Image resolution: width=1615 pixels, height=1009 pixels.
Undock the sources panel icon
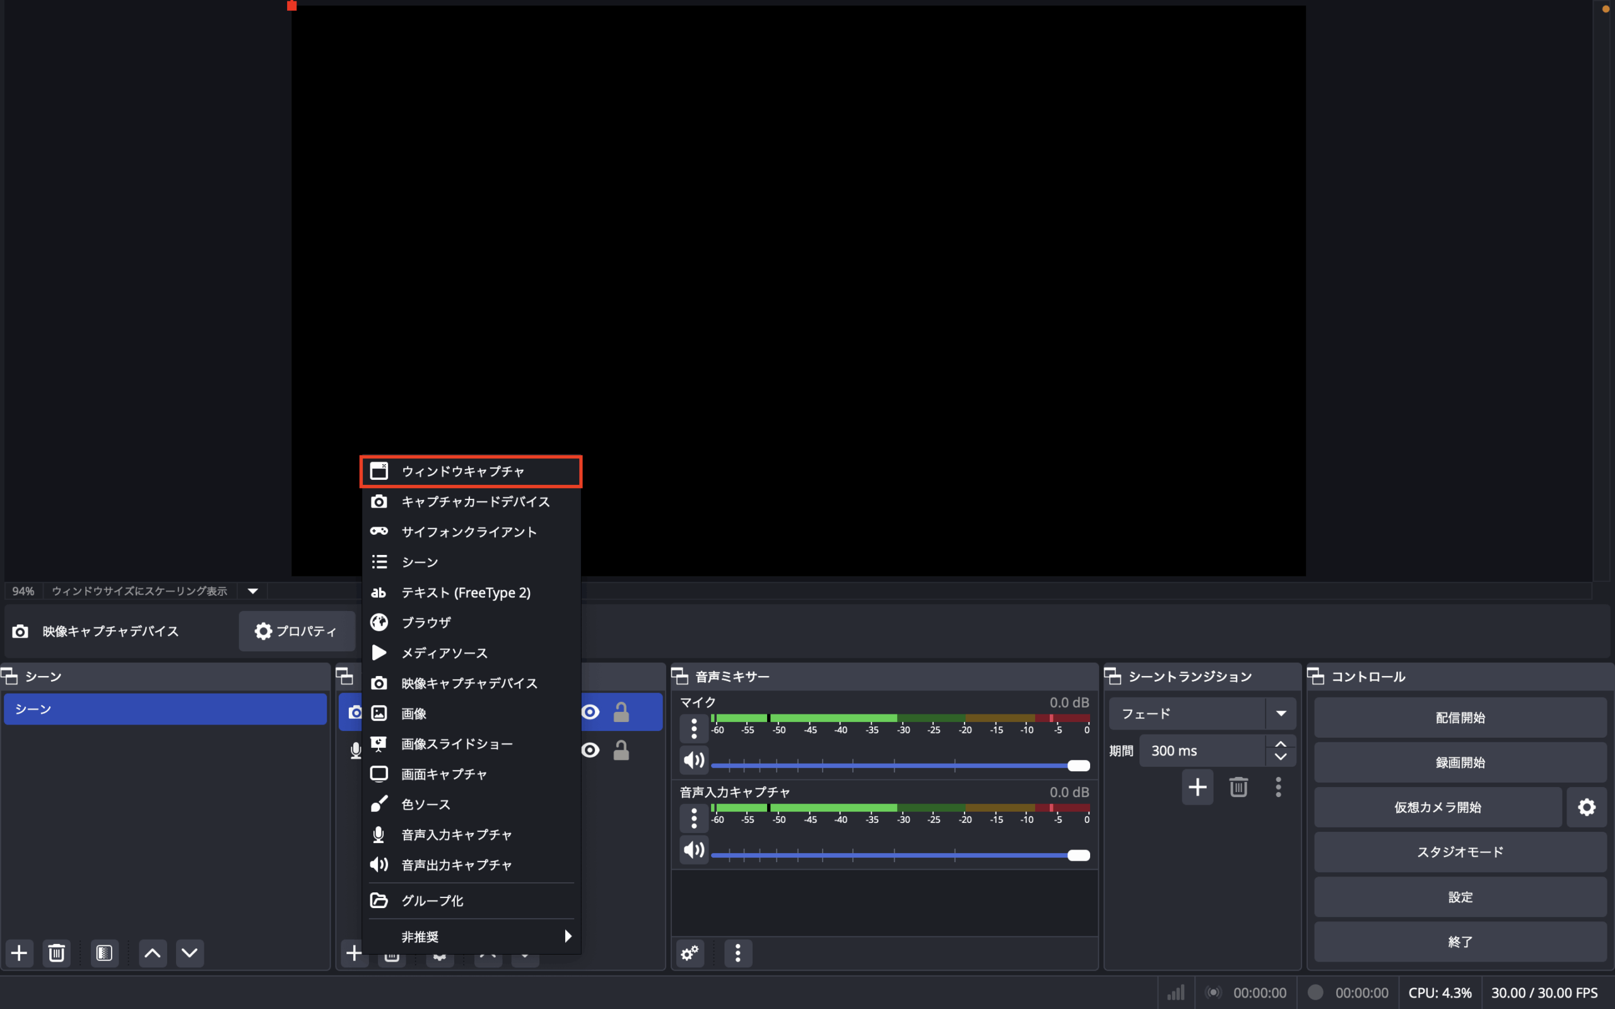345,677
